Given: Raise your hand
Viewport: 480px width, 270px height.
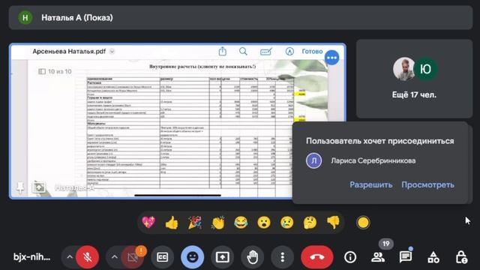Looking at the screenshot, I should 253,257.
